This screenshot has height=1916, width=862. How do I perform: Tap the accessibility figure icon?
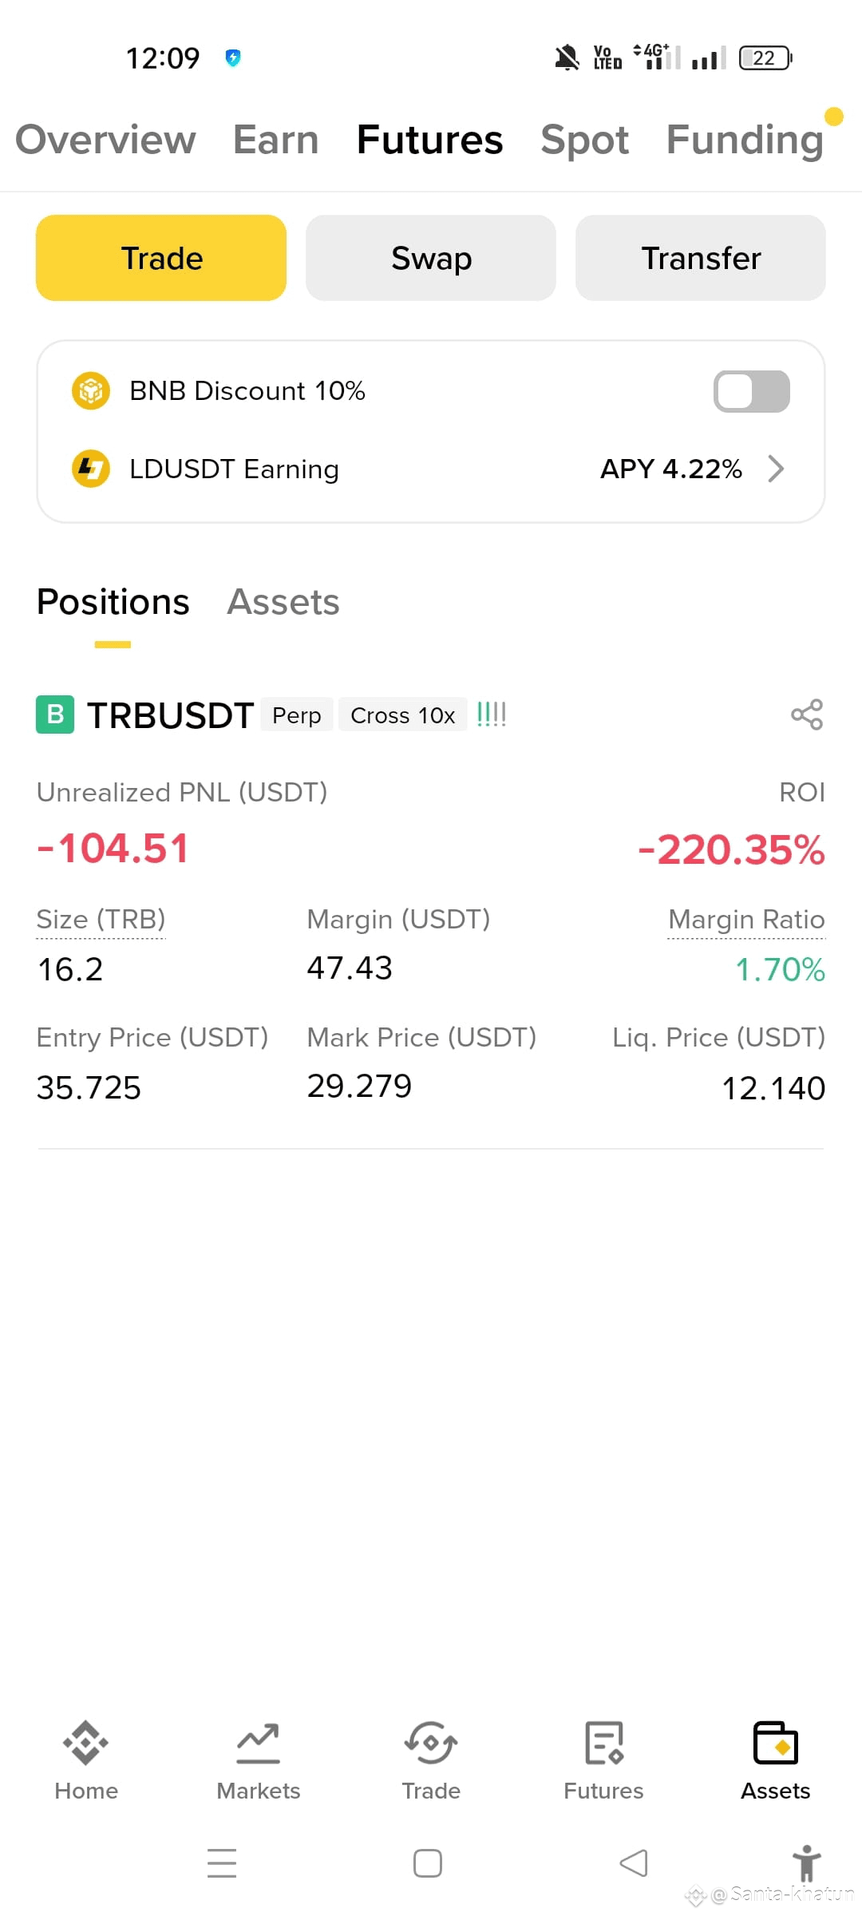point(806,1863)
